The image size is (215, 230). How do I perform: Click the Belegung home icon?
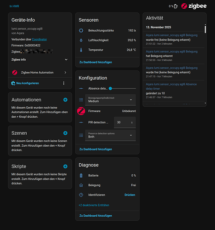click(81, 185)
